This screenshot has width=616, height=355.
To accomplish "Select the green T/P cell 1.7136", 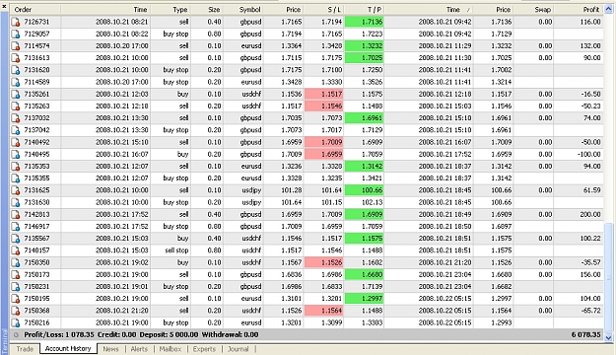I will pos(364,22).
